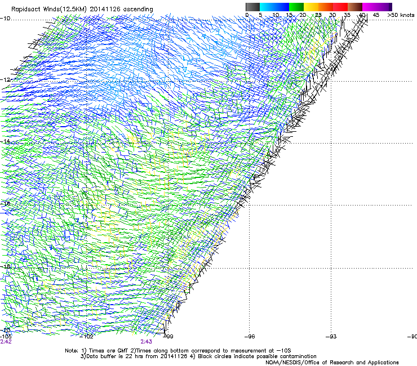Click the purple '2:43' time label
The width and height of the screenshot is (417, 366).
coord(147,342)
